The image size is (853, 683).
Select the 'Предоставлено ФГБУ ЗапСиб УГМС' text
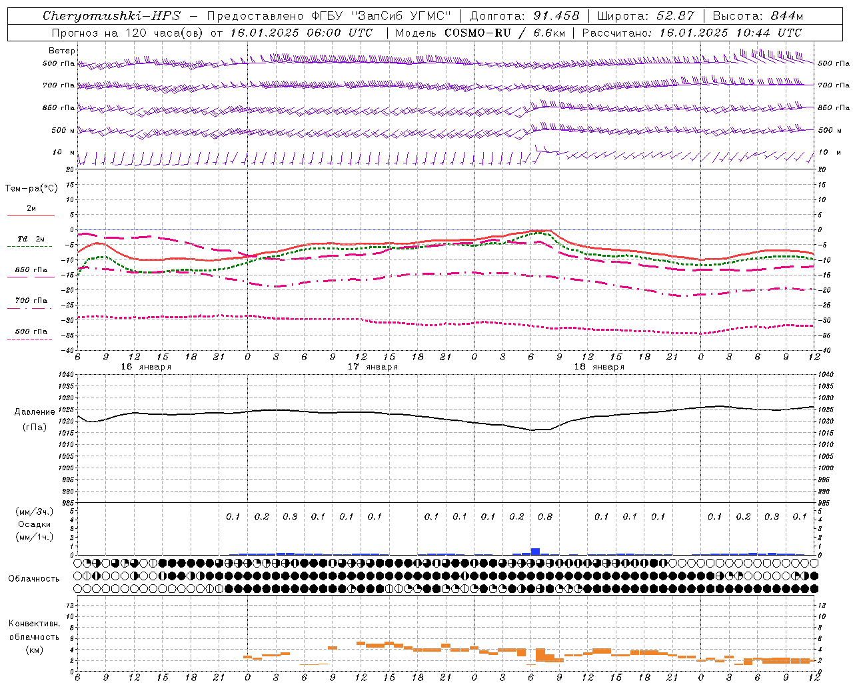(x=329, y=16)
